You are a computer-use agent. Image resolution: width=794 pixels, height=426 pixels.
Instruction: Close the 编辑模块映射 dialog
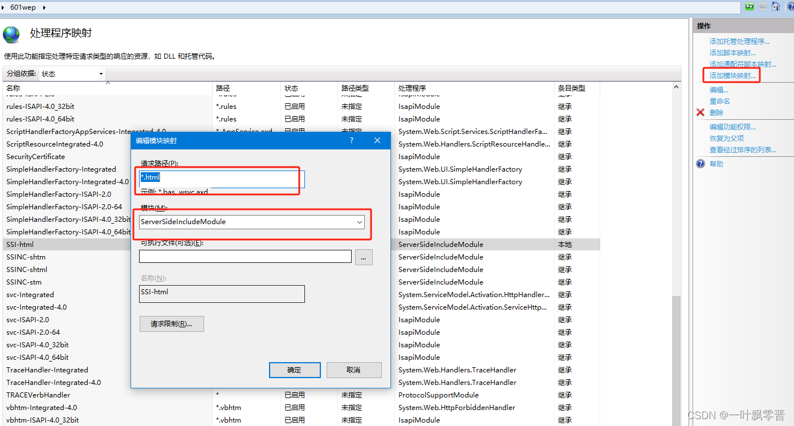[377, 140]
